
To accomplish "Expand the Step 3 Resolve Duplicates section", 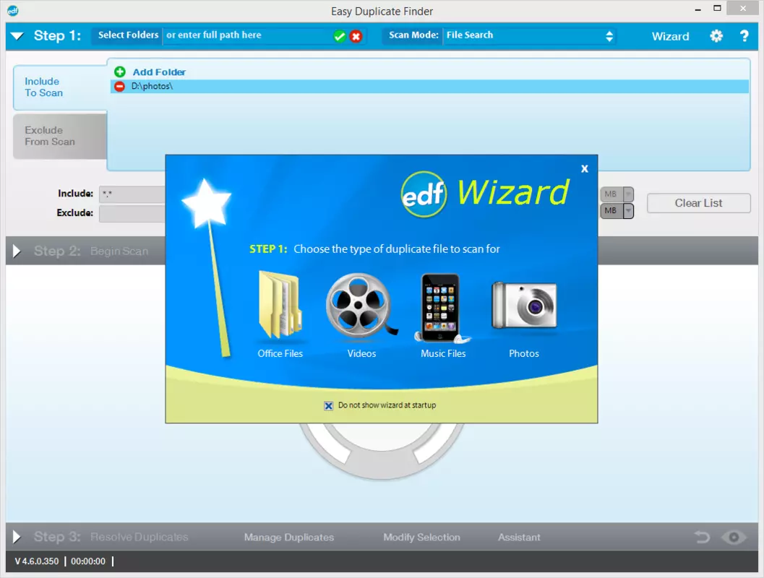I will [17, 537].
